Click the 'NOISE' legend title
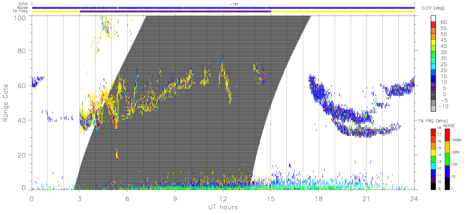Screen dimensions: 466x215 pyautogui.click(x=450, y=126)
